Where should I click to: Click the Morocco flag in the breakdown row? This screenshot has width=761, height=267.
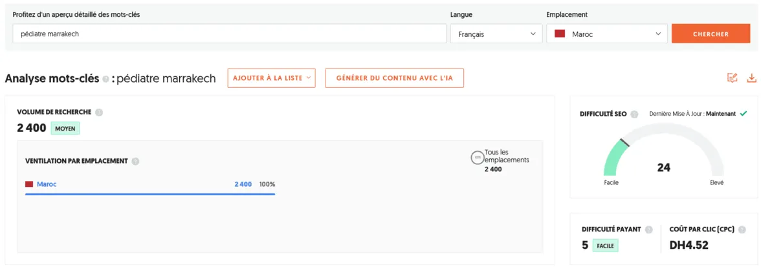click(x=28, y=184)
